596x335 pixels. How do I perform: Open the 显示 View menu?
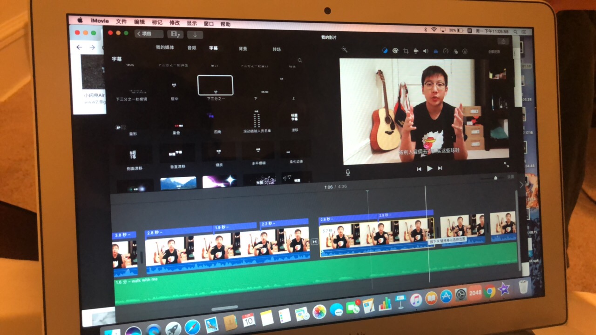point(192,23)
